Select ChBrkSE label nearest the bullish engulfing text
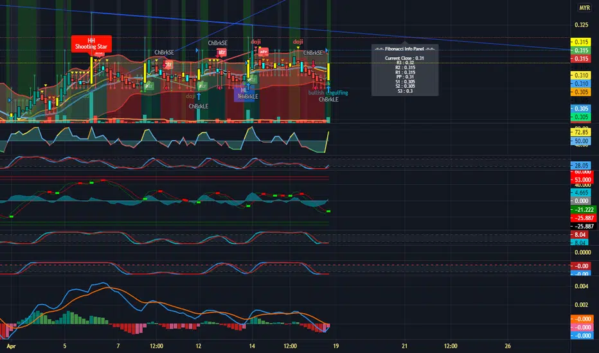 [313, 53]
